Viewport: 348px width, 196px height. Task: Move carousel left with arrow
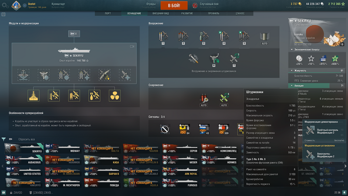(x=3, y=166)
